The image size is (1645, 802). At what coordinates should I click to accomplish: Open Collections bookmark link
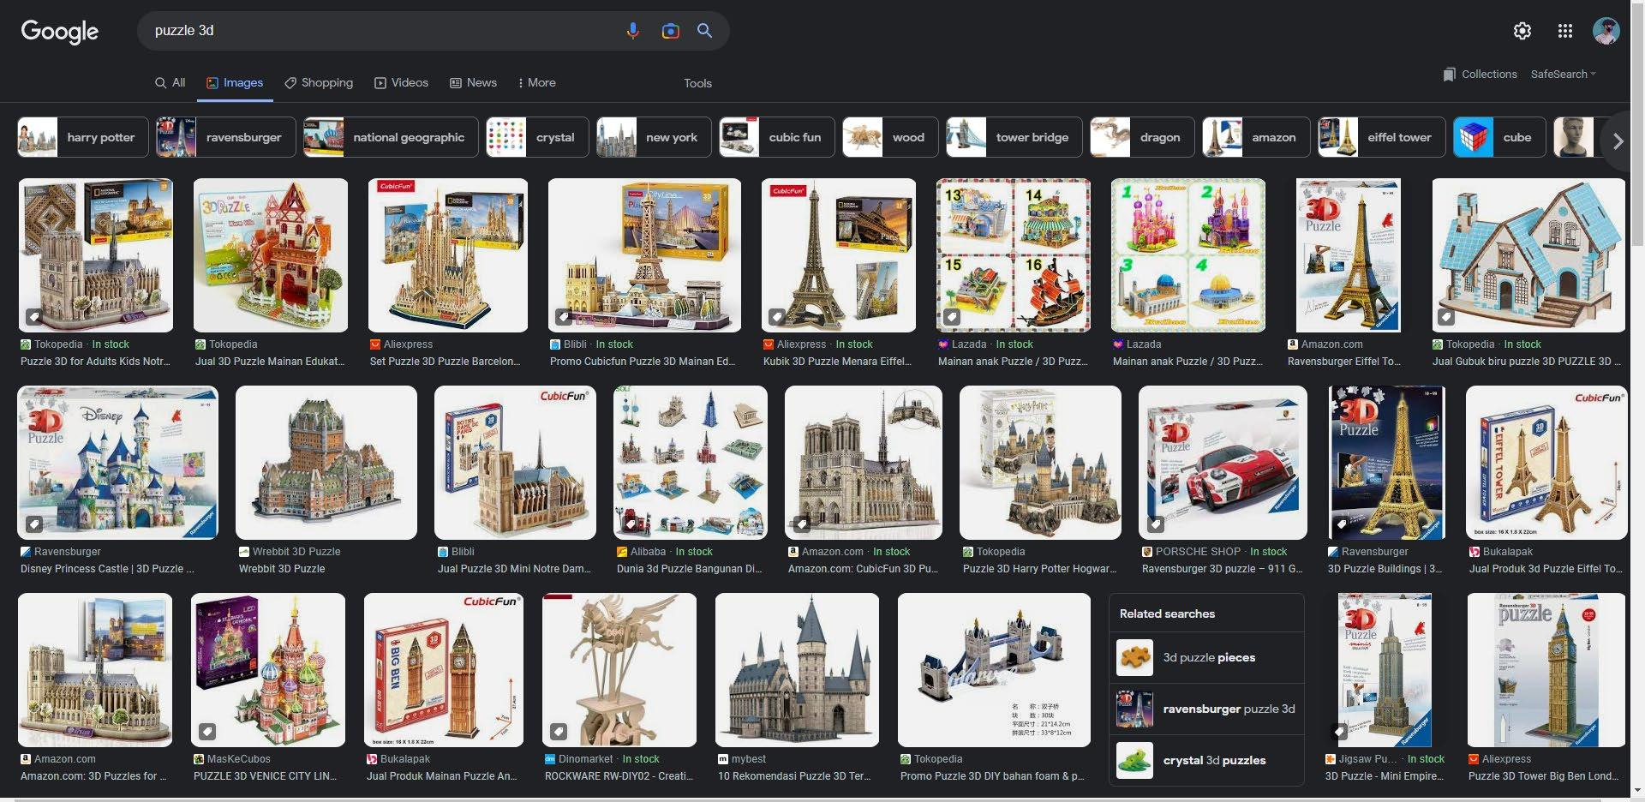1480,75
